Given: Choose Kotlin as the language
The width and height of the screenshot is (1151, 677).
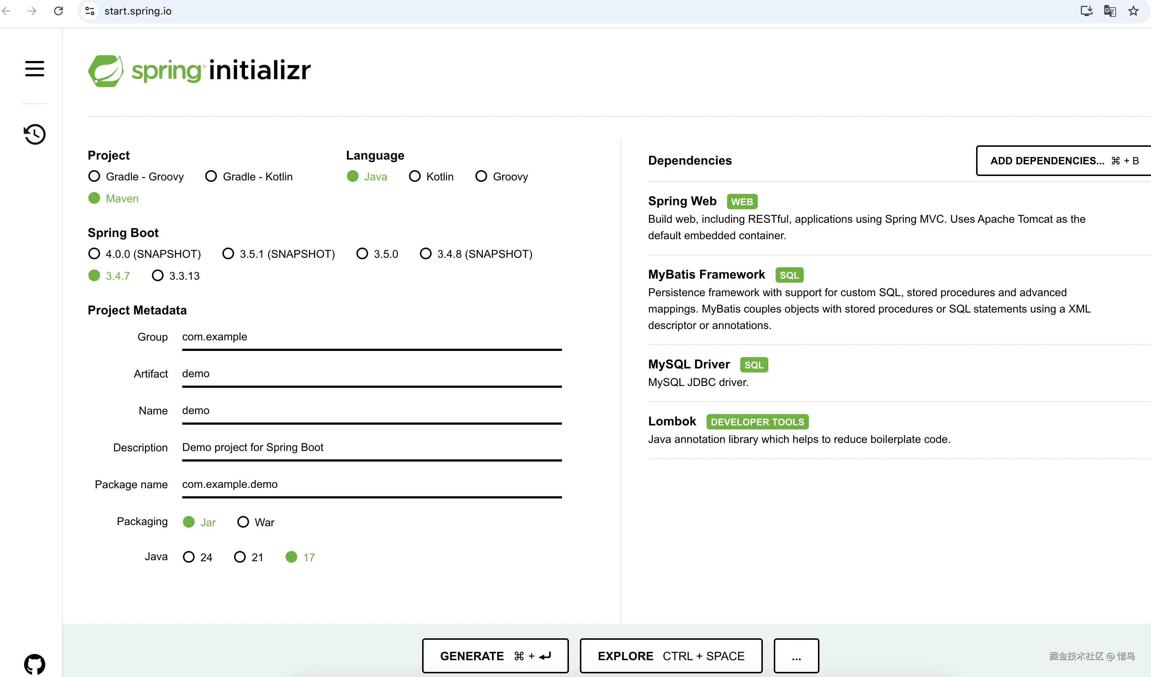Looking at the screenshot, I should 415,176.
